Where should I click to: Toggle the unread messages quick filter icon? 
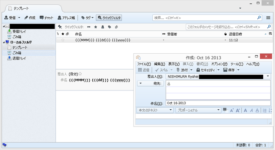pos(89,27)
